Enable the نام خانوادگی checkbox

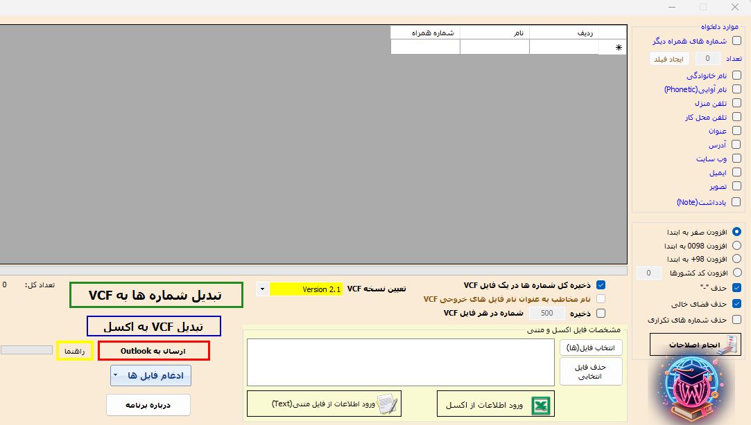click(x=736, y=75)
